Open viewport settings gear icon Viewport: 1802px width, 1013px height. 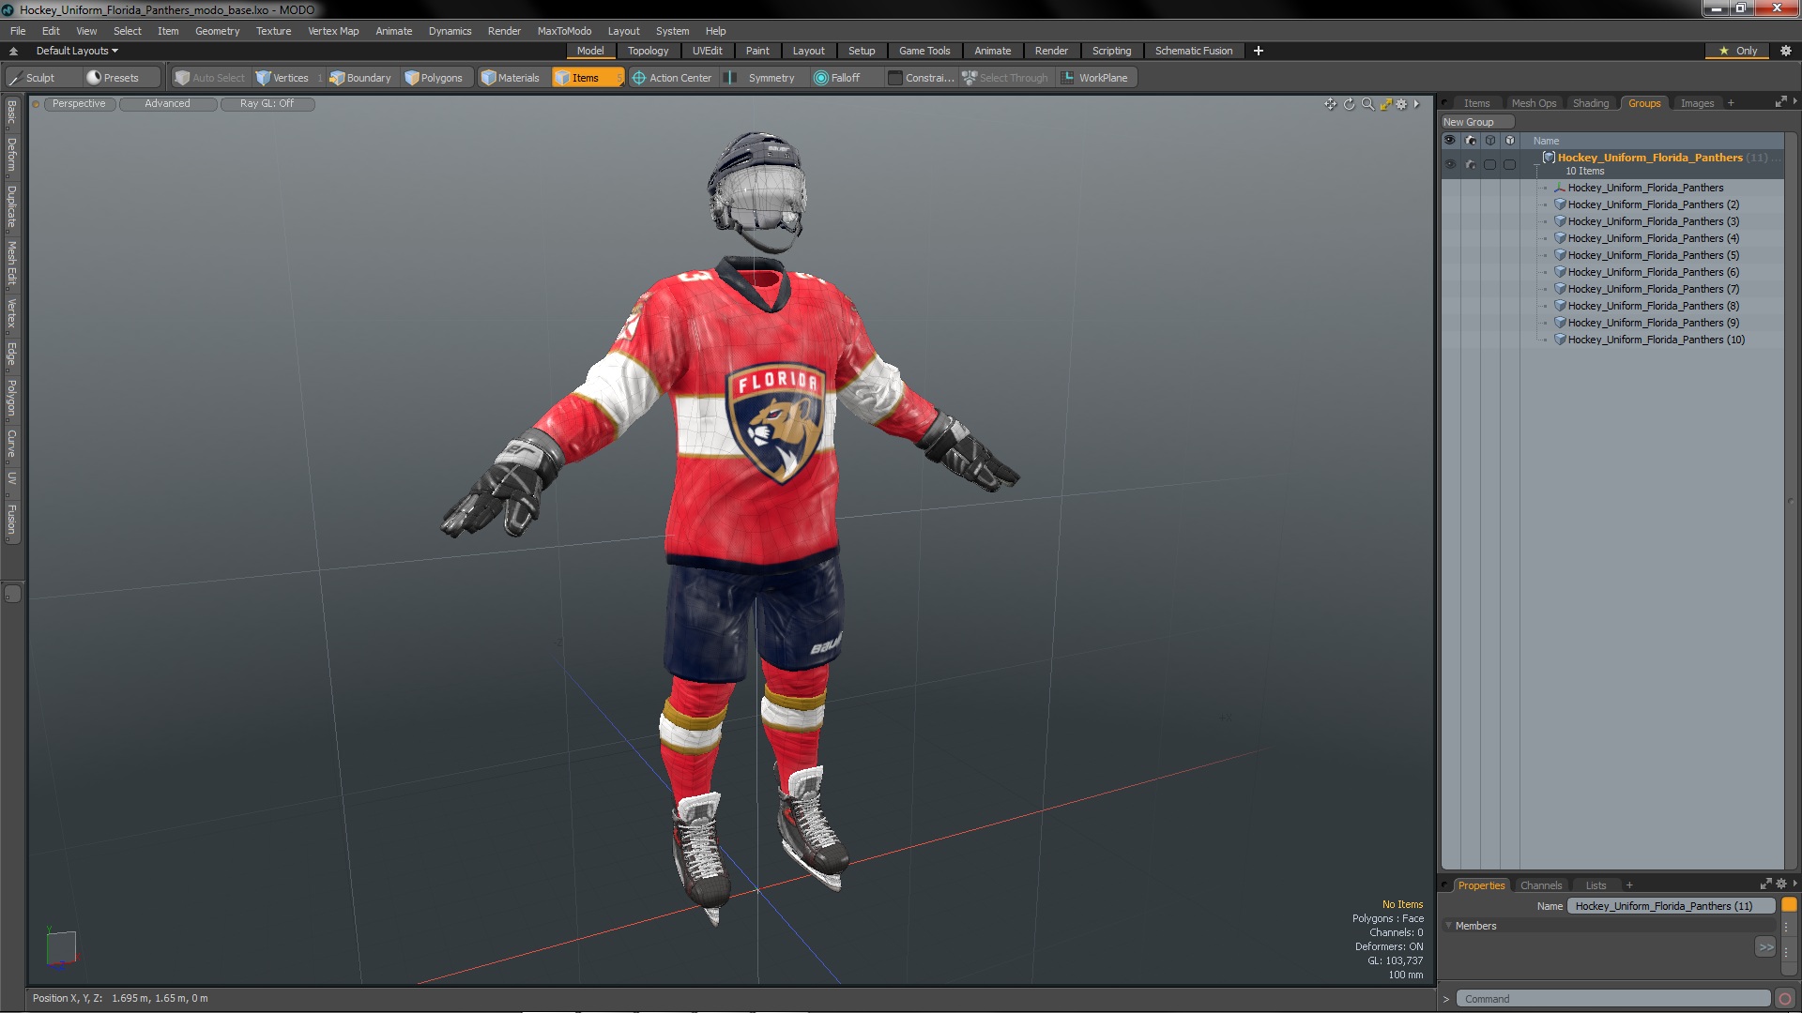1401,104
